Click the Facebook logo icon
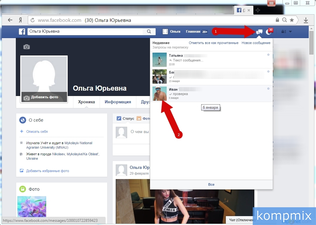Viewport: 316px width, 225px height. pyautogui.click(x=22, y=31)
